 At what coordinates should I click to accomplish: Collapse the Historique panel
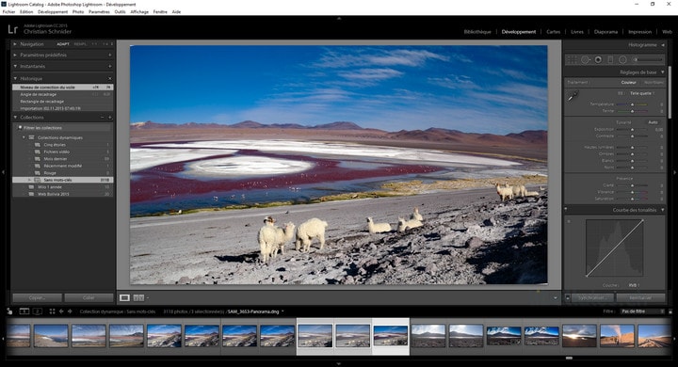coord(15,79)
